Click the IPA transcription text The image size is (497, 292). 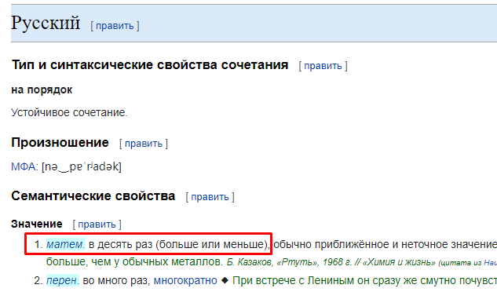(x=82, y=166)
